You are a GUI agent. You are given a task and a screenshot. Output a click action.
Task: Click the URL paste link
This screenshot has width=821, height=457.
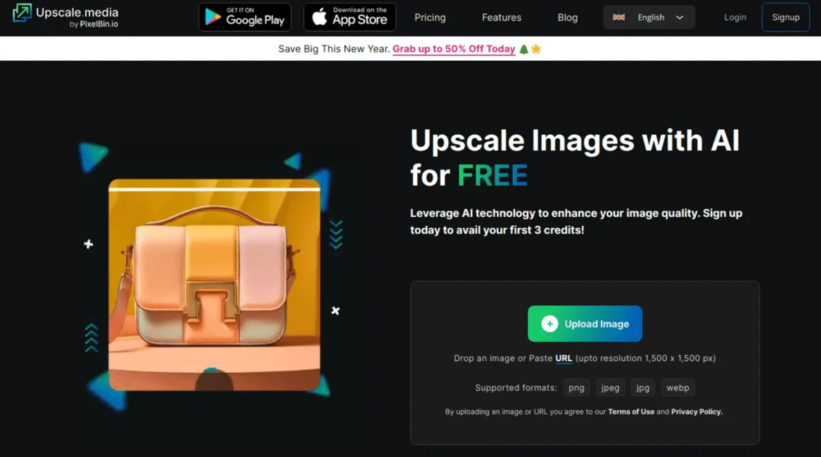click(564, 358)
